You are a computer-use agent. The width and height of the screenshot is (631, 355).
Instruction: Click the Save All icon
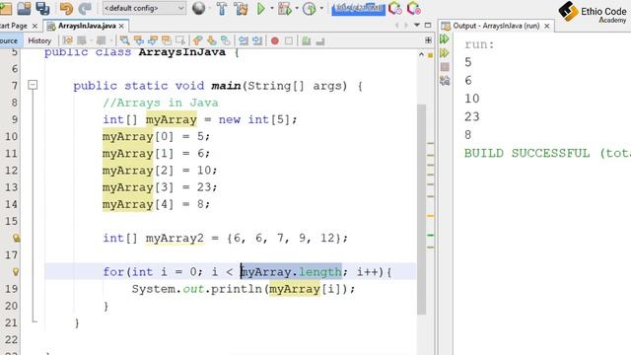click(x=42, y=9)
